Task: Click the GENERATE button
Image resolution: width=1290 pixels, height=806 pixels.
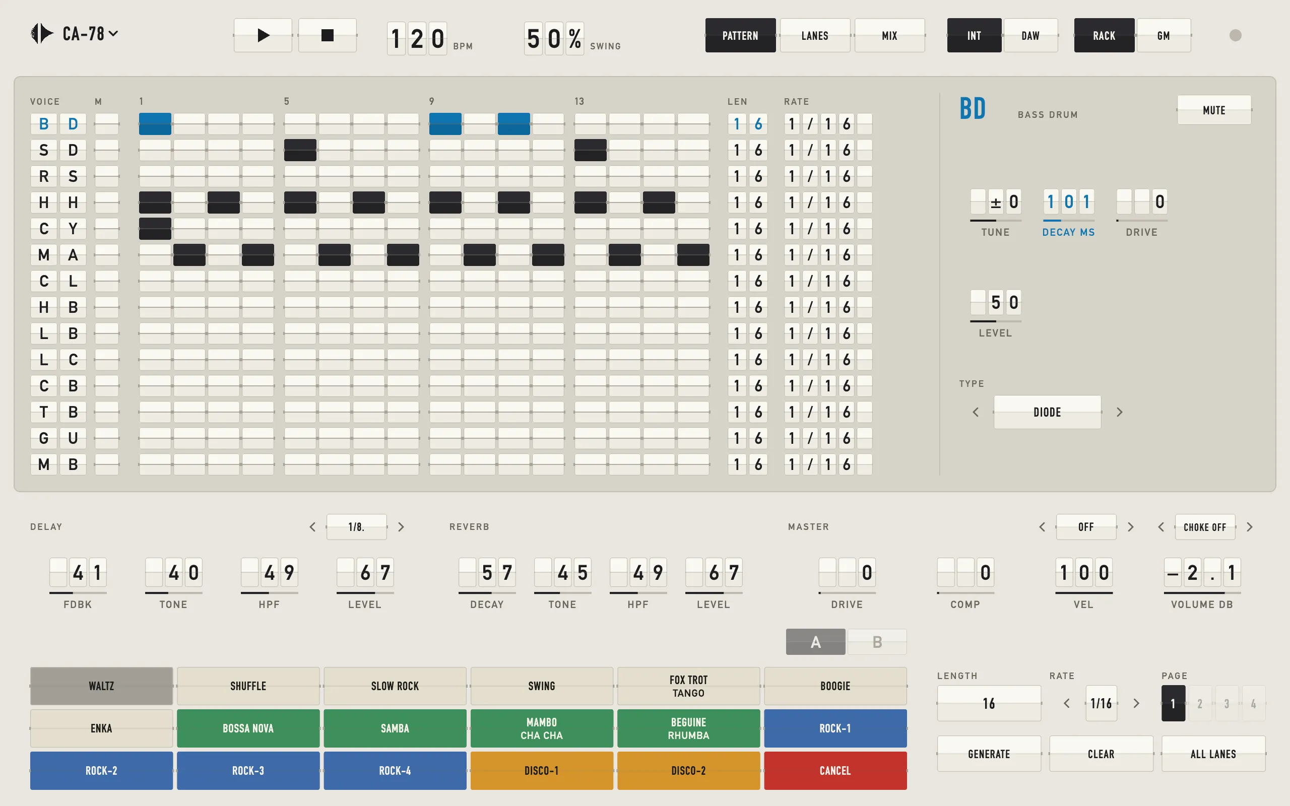Action: (989, 754)
